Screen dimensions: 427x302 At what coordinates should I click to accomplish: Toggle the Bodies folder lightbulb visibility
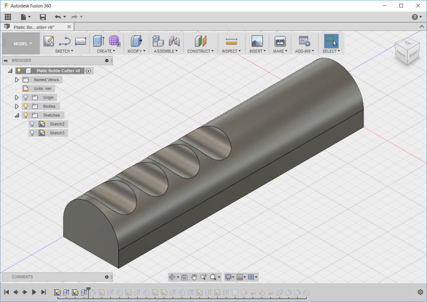pyautogui.click(x=25, y=106)
